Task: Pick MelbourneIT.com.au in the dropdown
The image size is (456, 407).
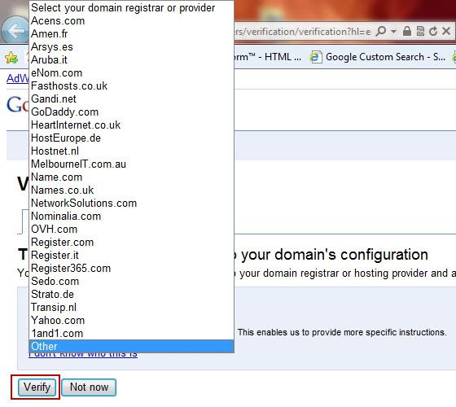Action: pyautogui.click(x=131, y=164)
